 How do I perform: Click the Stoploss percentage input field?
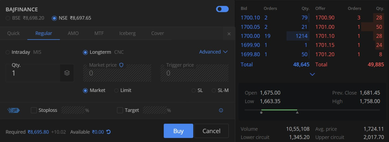click(x=73, y=110)
